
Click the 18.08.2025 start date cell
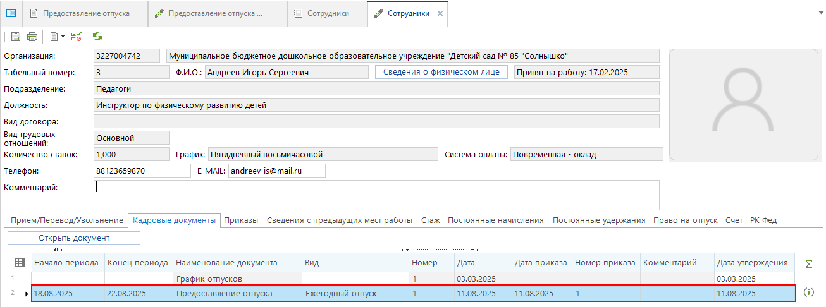click(68, 293)
